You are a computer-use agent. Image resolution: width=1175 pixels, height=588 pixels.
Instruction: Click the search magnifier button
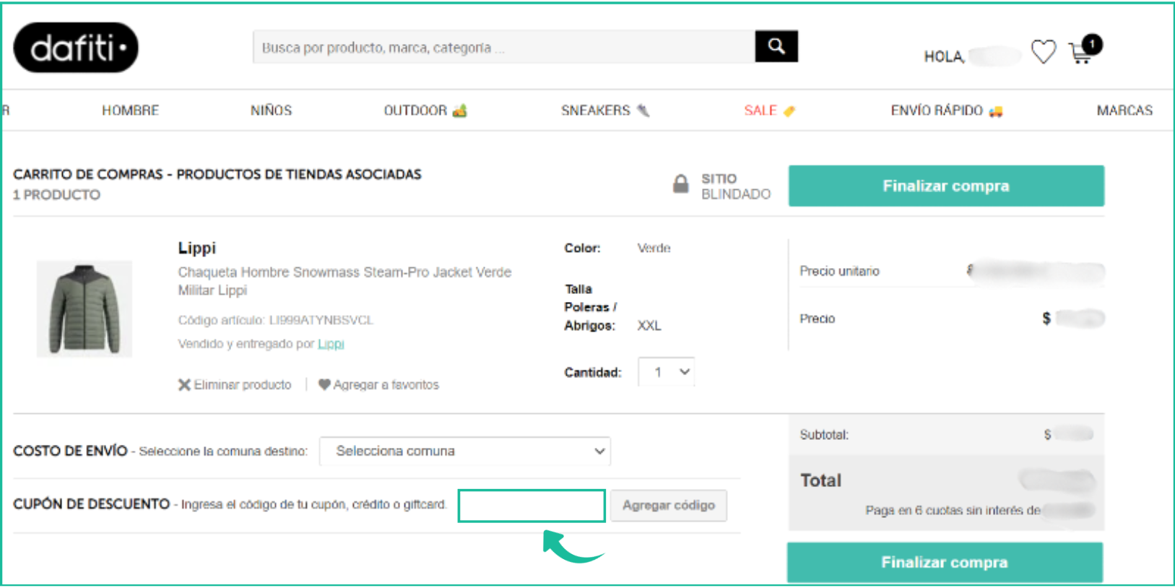coord(776,46)
